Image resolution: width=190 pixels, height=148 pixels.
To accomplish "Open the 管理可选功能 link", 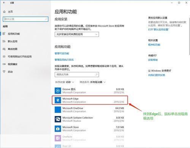I will coord(62,53).
